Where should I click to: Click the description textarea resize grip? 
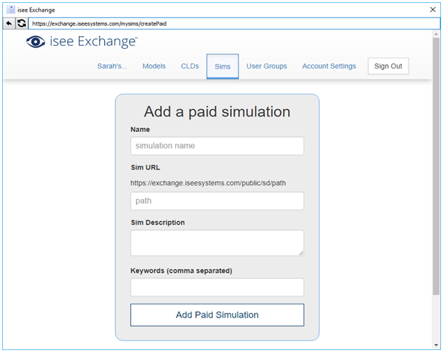click(x=301, y=253)
